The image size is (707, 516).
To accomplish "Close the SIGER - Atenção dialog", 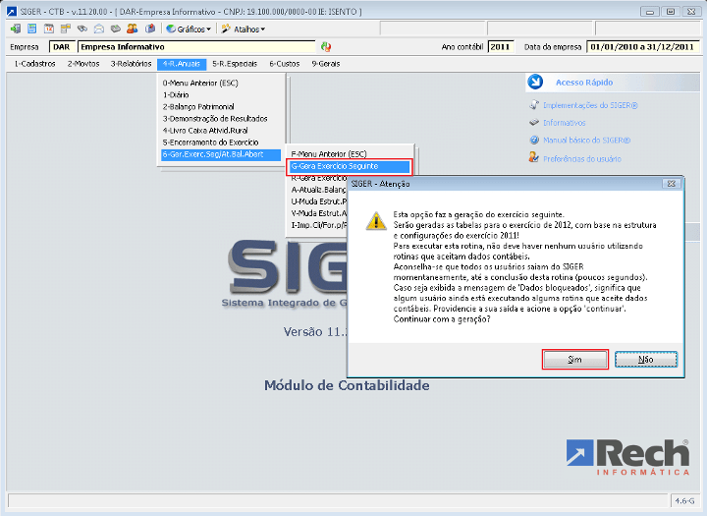I will pyautogui.click(x=672, y=184).
